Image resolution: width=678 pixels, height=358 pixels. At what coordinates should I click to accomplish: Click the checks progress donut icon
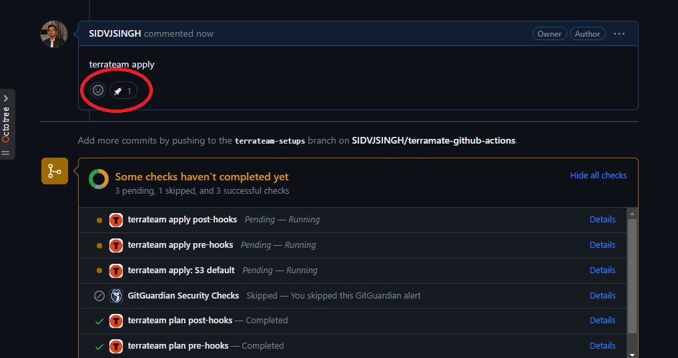[x=99, y=179]
